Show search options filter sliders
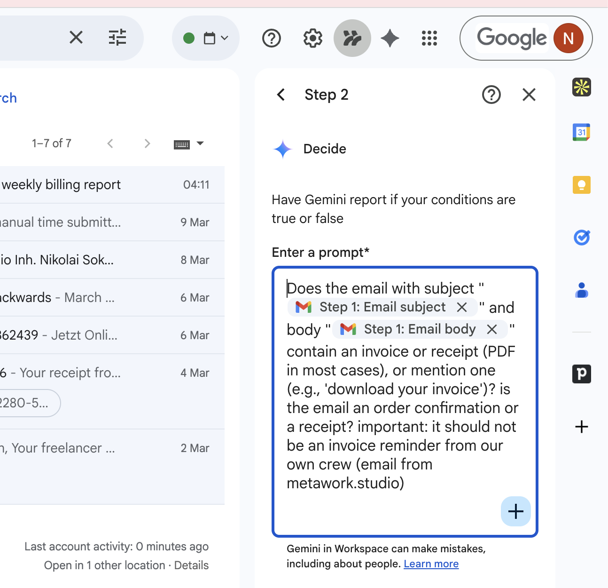 click(117, 37)
